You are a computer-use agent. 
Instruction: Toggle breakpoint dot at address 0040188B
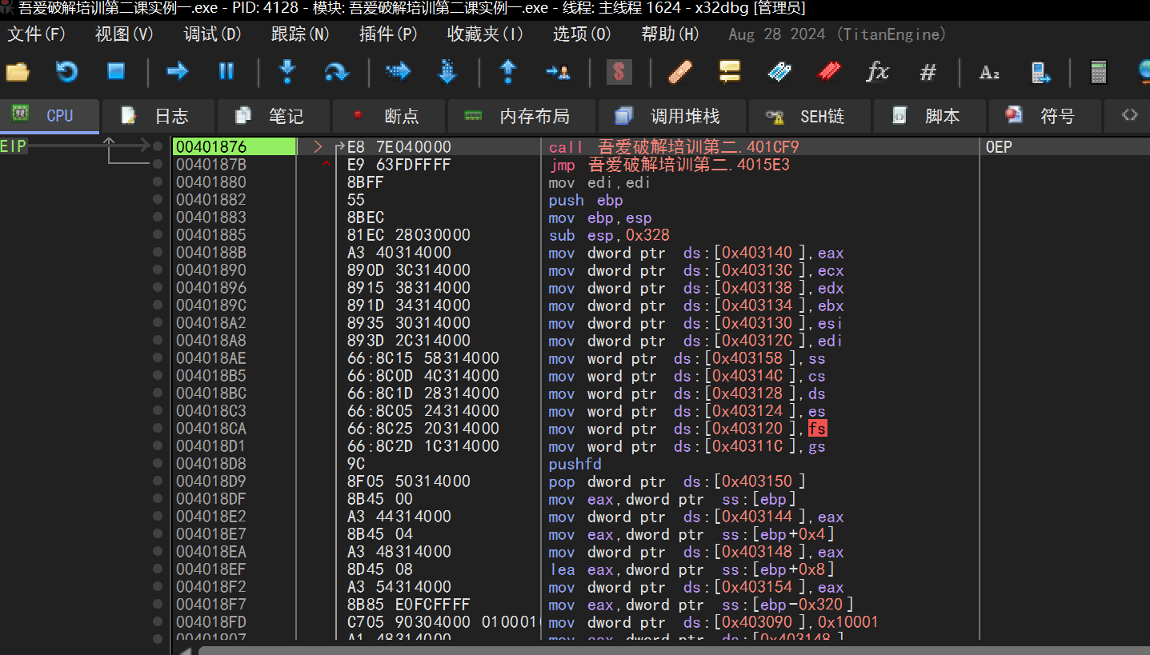coord(158,253)
